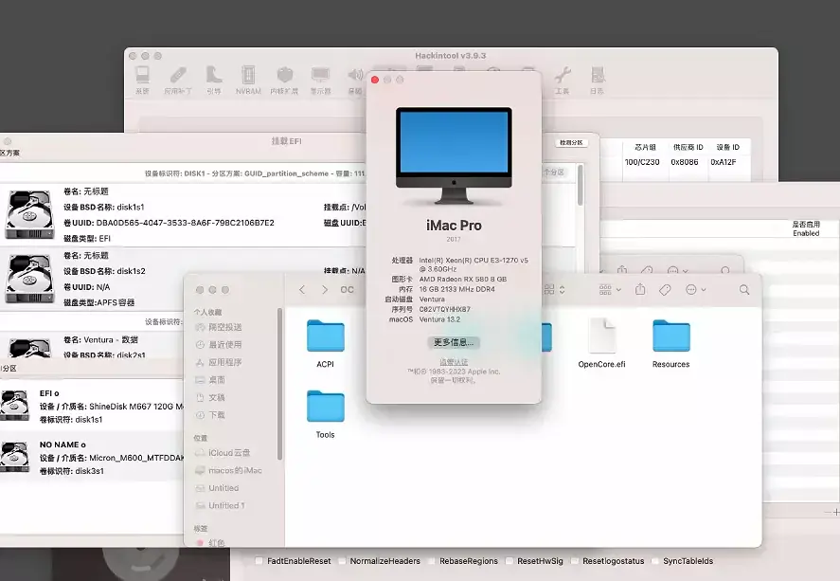The height and width of the screenshot is (581, 840).
Task: Click the iMac Pro image in About window
Action: coord(454,155)
